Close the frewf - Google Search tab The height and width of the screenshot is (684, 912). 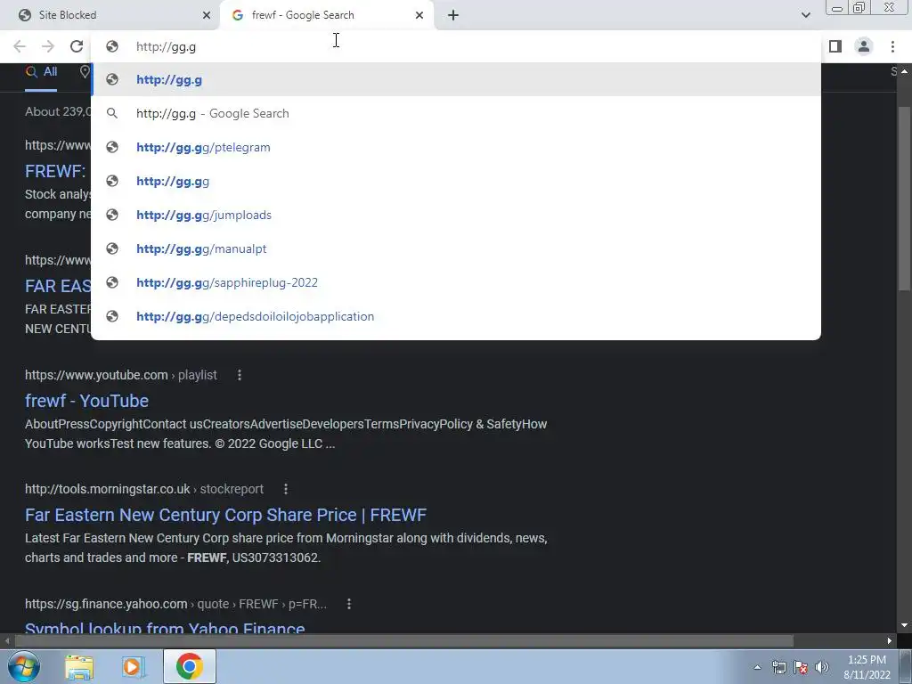(x=419, y=15)
